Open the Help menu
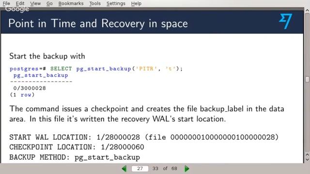 pyautogui.click(x=136, y=3)
